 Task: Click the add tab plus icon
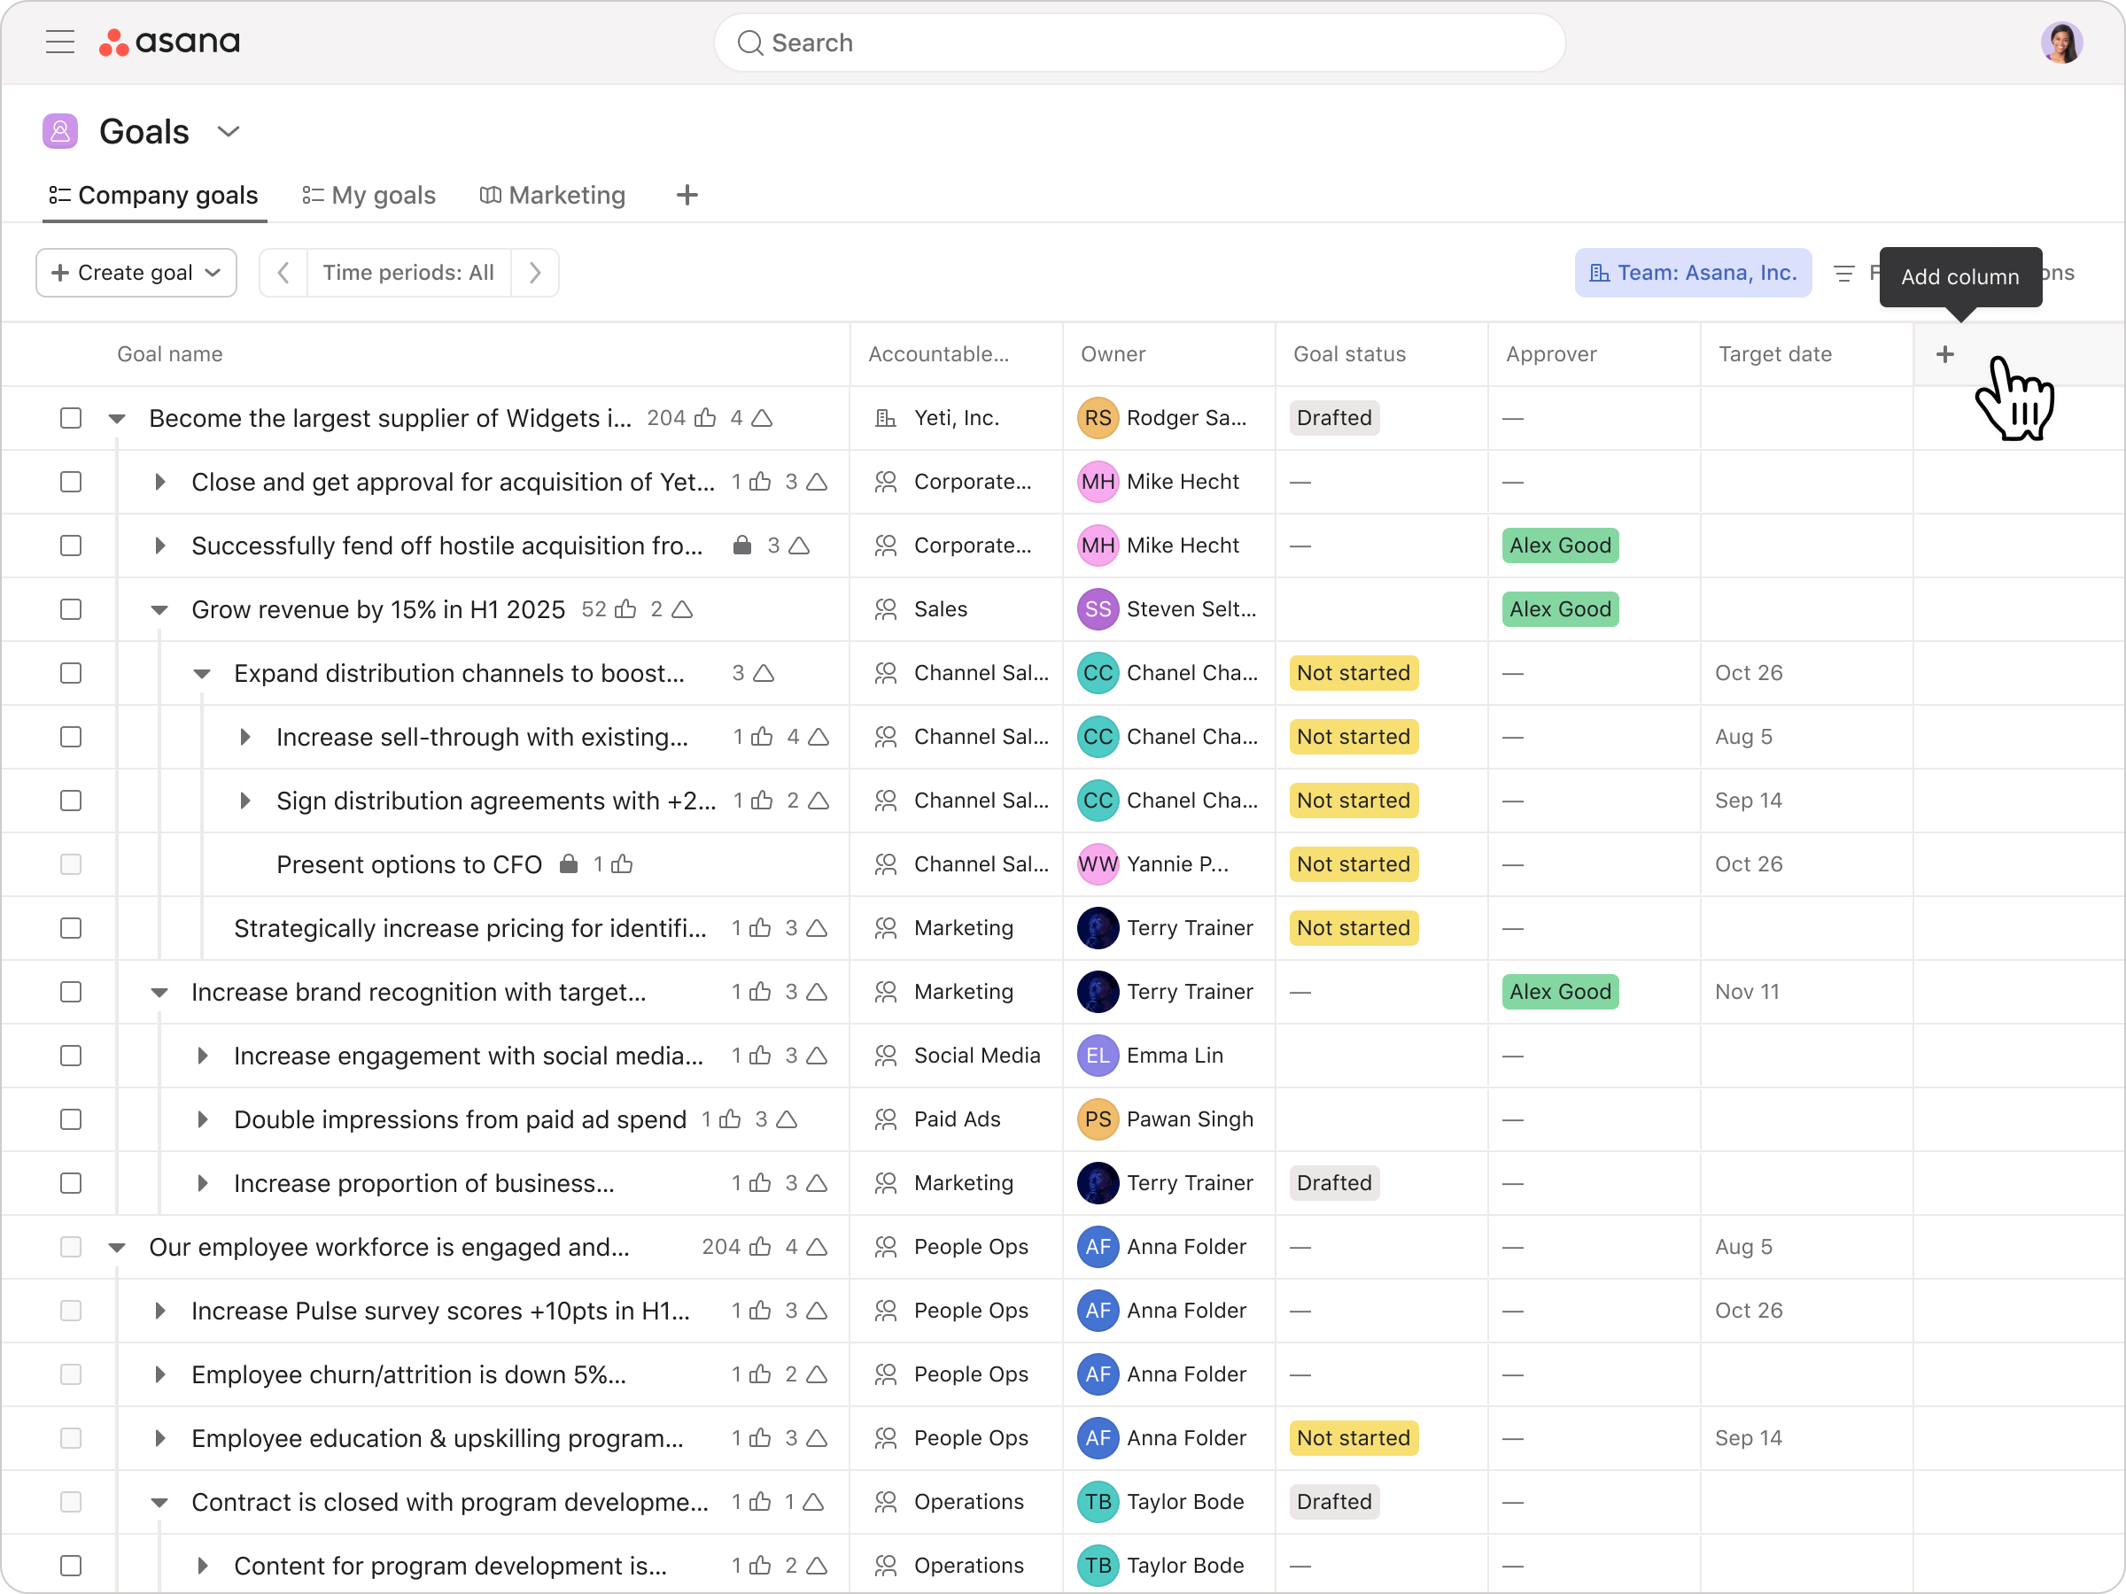[687, 195]
